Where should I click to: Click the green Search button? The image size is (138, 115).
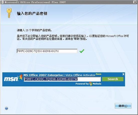[x=113, y=79]
